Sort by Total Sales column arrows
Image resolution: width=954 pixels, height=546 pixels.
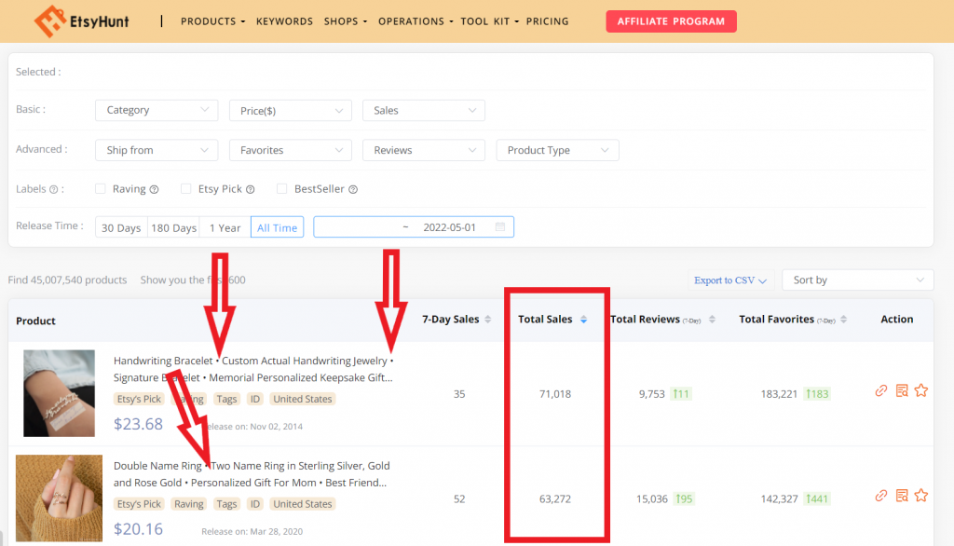583,320
